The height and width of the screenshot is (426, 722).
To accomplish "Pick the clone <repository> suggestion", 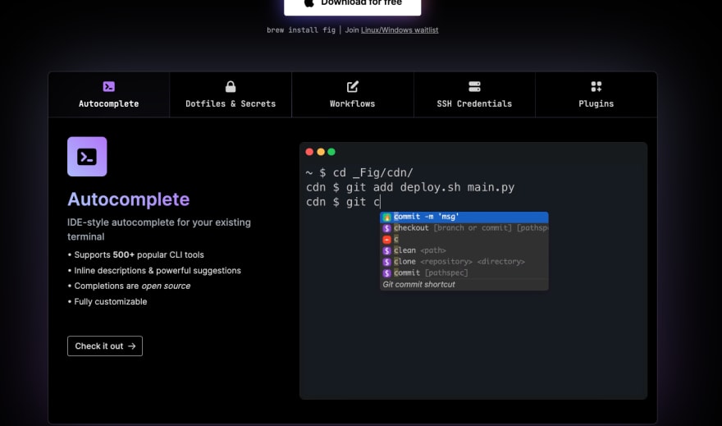I will pyautogui.click(x=464, y=262).
